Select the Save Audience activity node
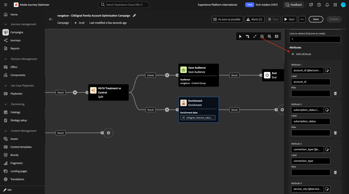Image resolution: width=349 pixels, height=194 pixels. tap(199, 75)
